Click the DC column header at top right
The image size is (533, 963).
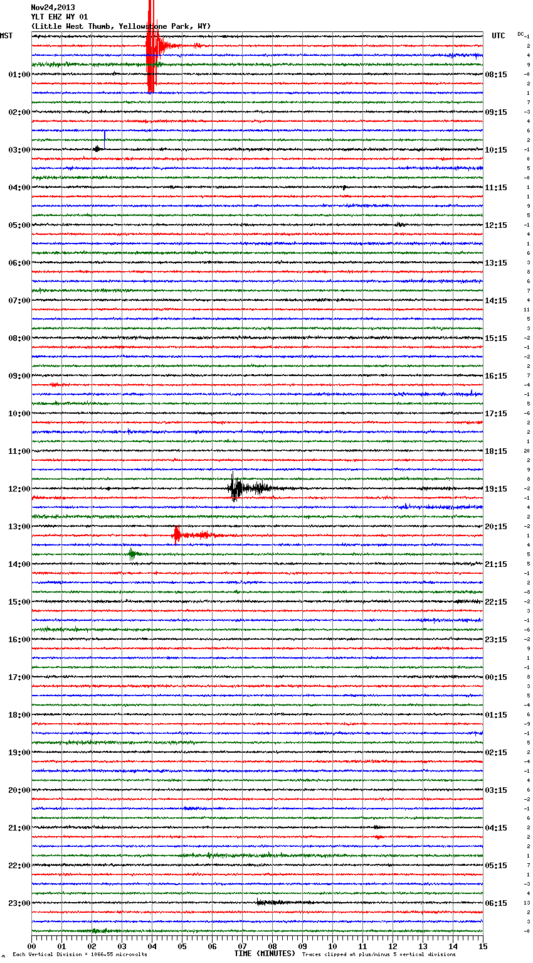pos(520,34)
